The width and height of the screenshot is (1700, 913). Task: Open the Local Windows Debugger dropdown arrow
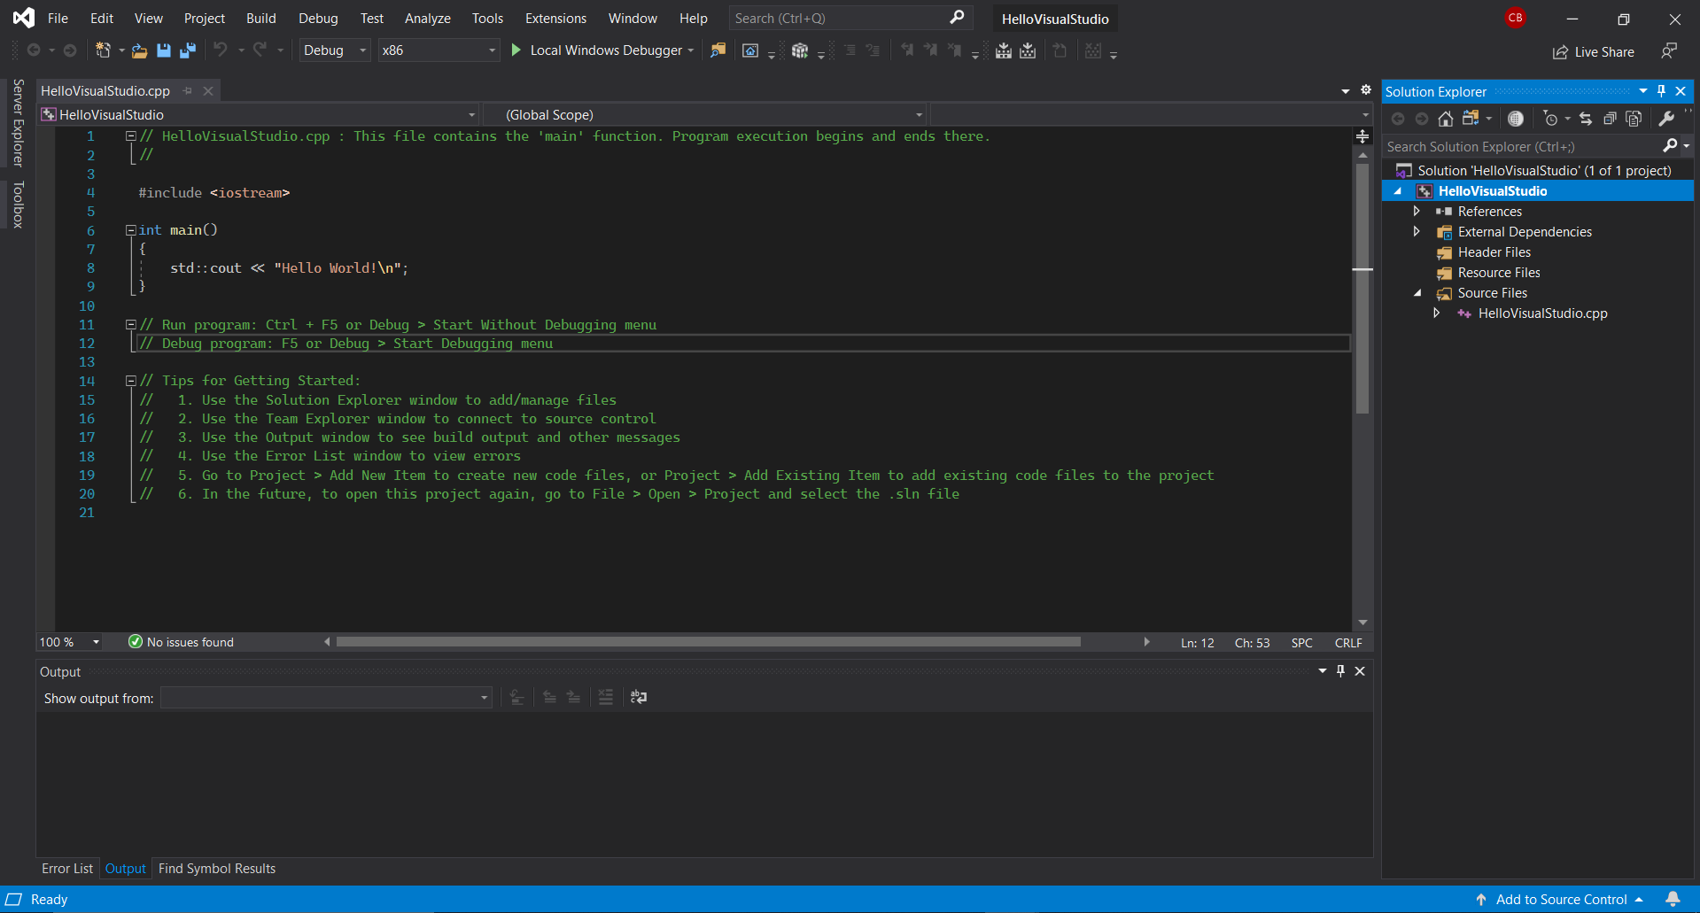[691, 50]
